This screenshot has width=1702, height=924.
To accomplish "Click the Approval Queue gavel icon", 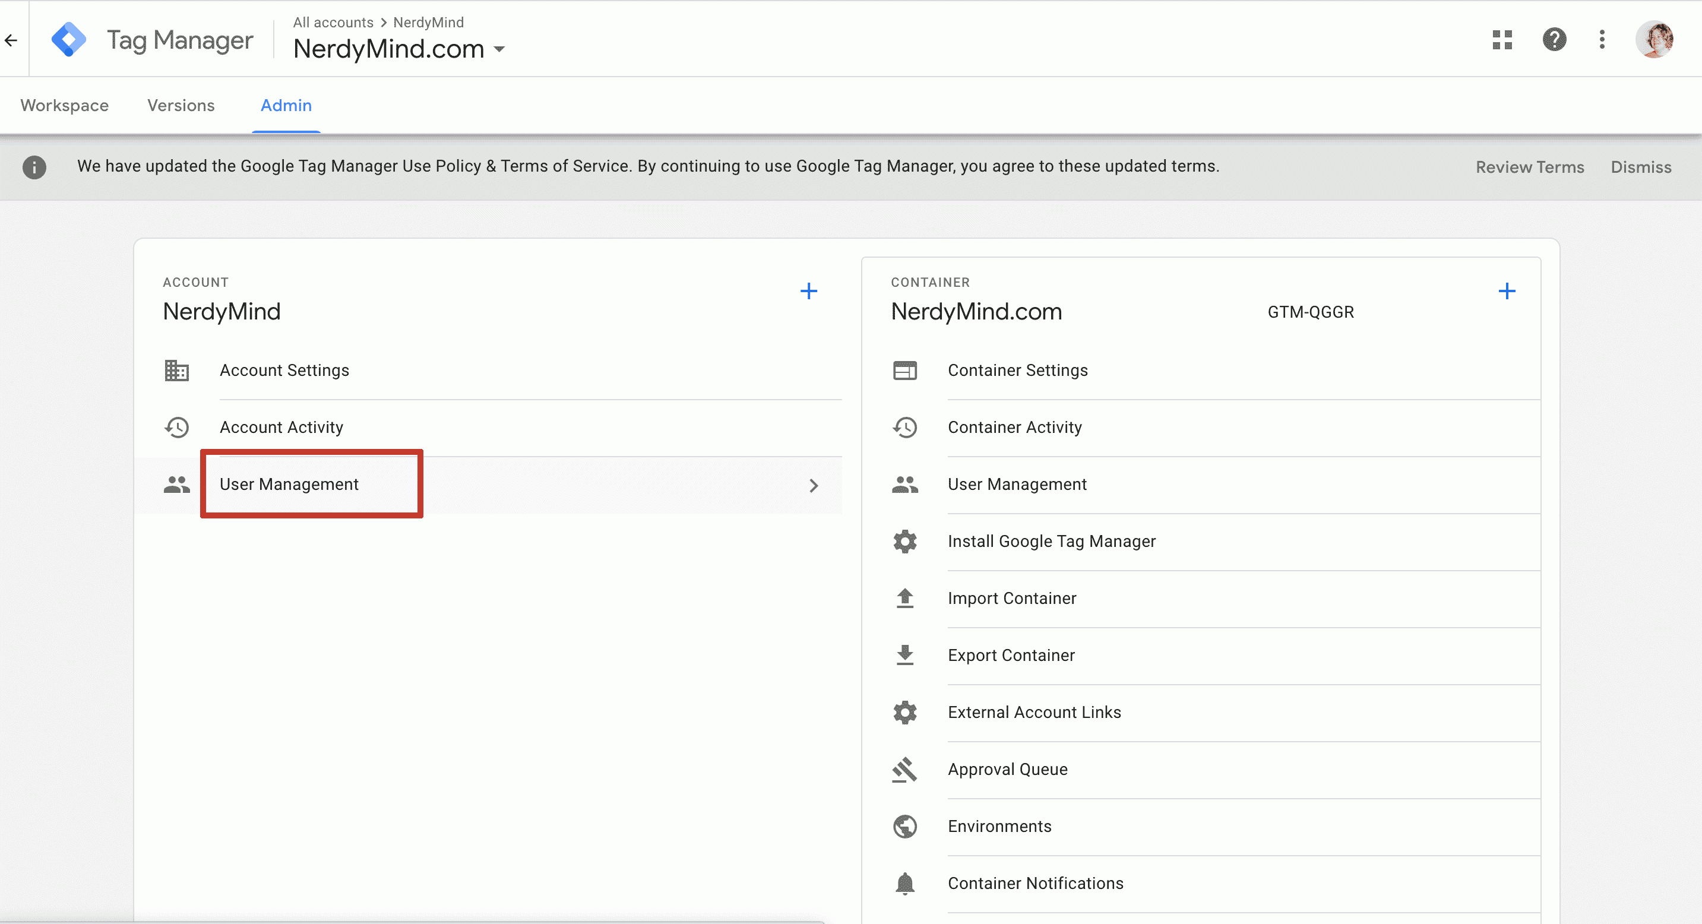I will coord(905,770).
